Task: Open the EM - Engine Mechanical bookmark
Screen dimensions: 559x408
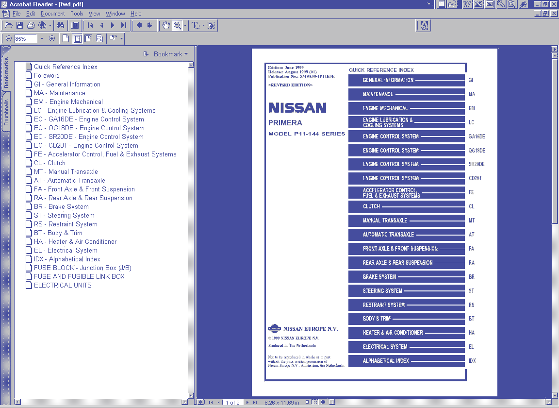Action: [x=68, y=102]
